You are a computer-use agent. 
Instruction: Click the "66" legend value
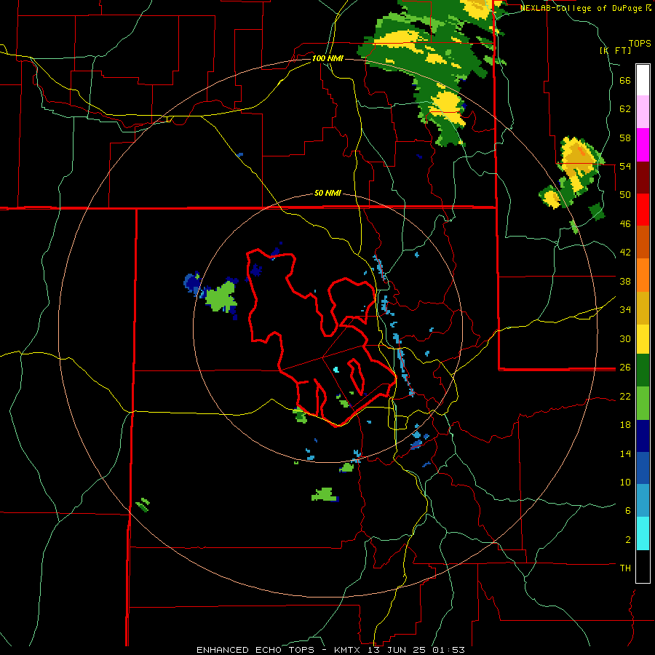(625, 80)
